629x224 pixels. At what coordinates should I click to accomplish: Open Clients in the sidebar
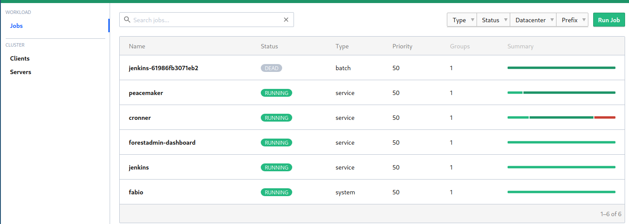click(x=20, y=58)
